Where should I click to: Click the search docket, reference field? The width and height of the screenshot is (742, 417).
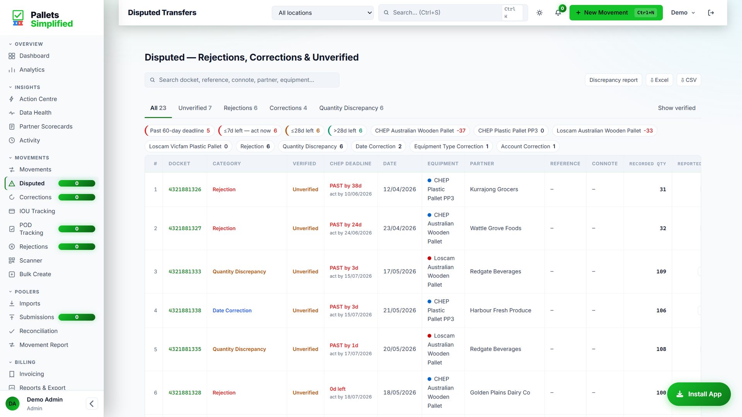pyautogui.click(x=242, y=80)
